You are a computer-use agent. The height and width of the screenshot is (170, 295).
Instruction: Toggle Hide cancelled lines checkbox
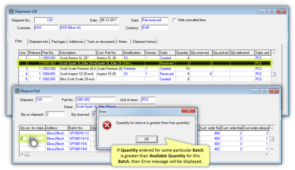click(x=174, y=20)
